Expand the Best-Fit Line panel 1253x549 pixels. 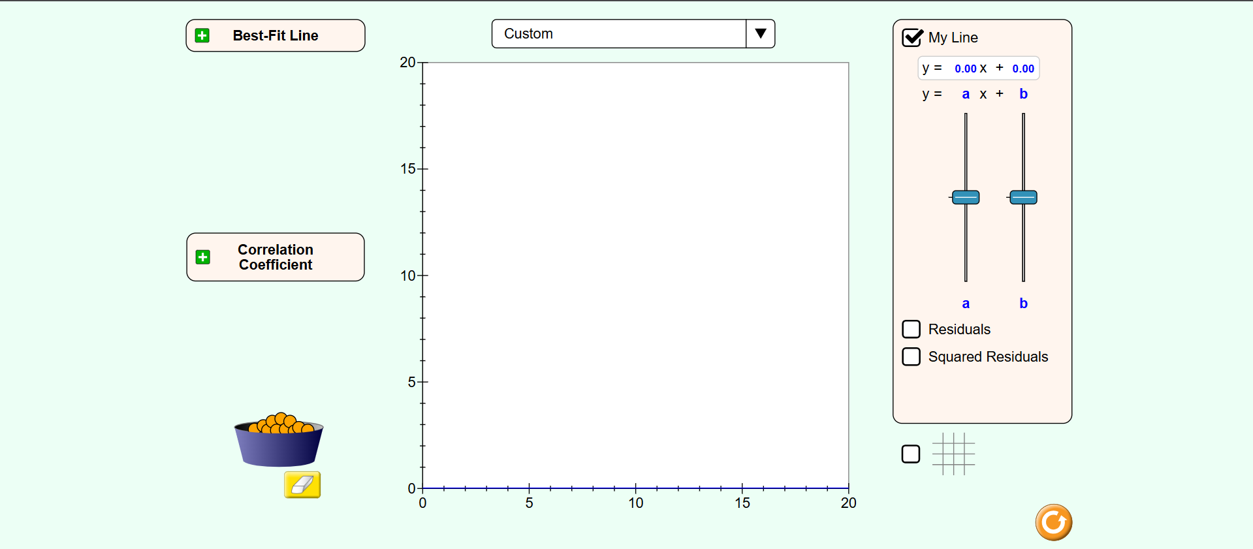pos(276,36)
